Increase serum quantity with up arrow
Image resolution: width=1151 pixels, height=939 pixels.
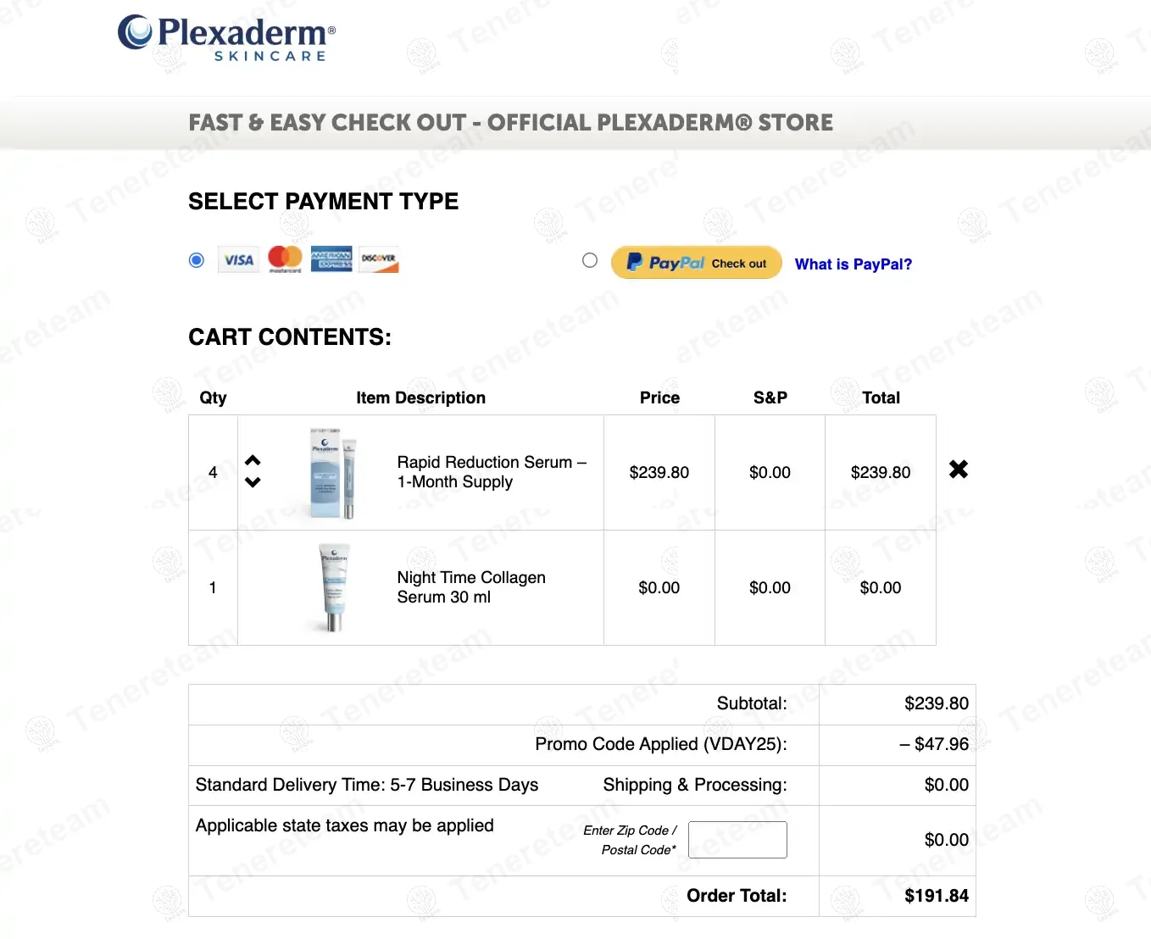253,461
